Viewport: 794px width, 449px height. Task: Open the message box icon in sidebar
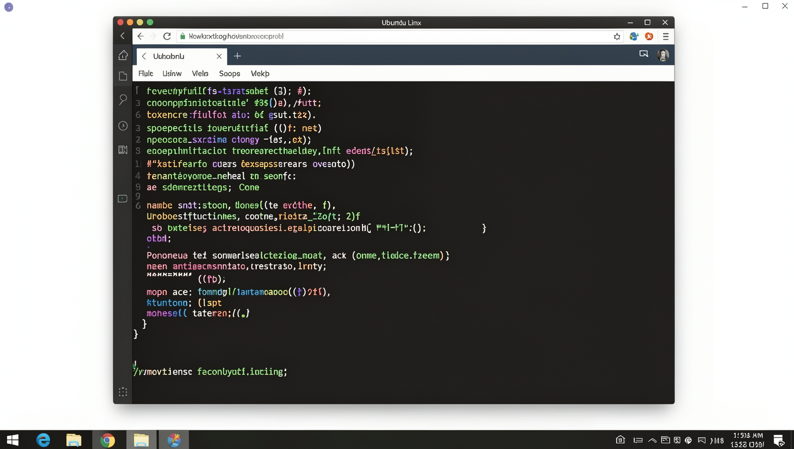[123, 199]
